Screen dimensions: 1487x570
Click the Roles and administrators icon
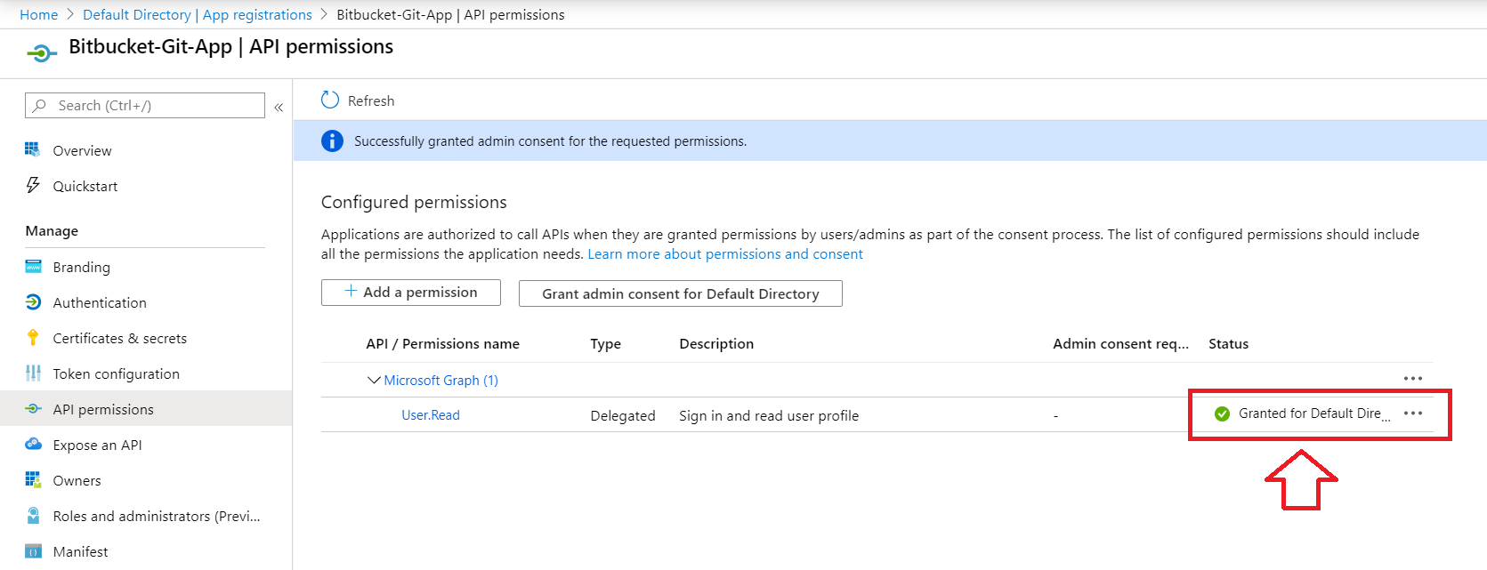tap(33, 515)
